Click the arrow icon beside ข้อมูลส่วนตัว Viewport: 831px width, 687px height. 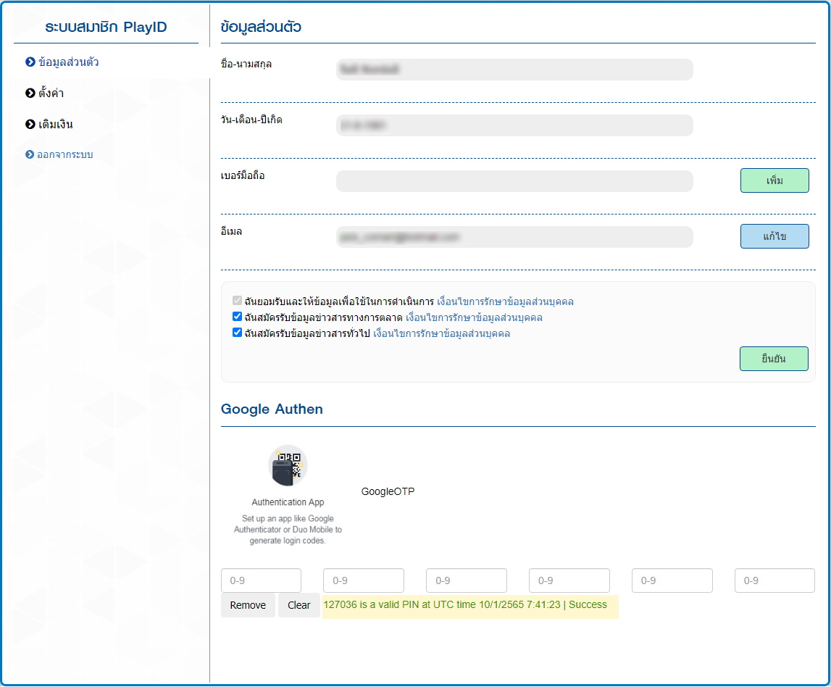point(30,62)
